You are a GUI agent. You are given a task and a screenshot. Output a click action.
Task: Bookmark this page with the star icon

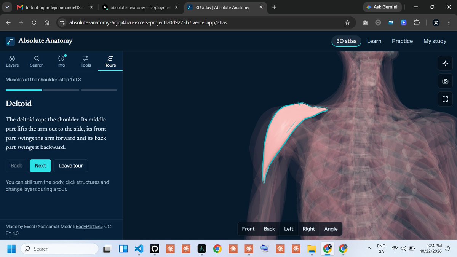pyautogui.click(x=347, y=23)
